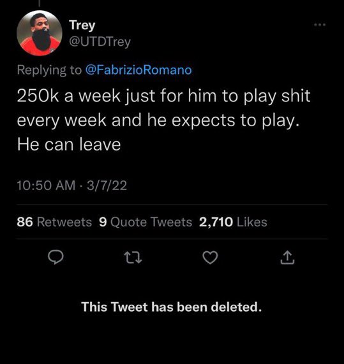Screen dimensions: 344x364
Task: Open the three-dot more options menu
Action: (320, 24)
